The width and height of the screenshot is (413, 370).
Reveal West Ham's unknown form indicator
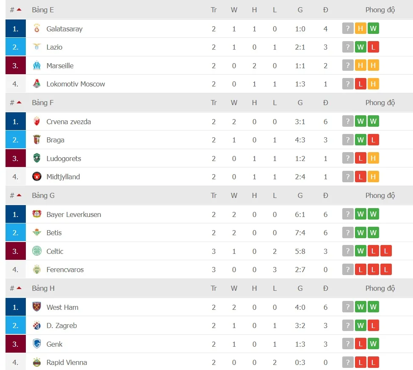click(347, 307)
